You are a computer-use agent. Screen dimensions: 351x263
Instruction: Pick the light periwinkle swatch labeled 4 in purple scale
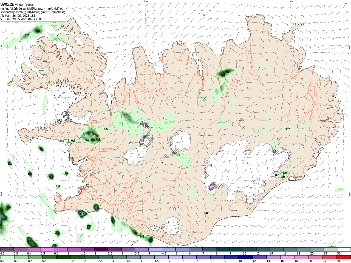[x=155, y=250]
